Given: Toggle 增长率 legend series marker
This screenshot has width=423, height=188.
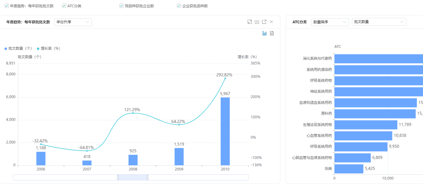Looking at the screenshot, I should tap(38, 48).
